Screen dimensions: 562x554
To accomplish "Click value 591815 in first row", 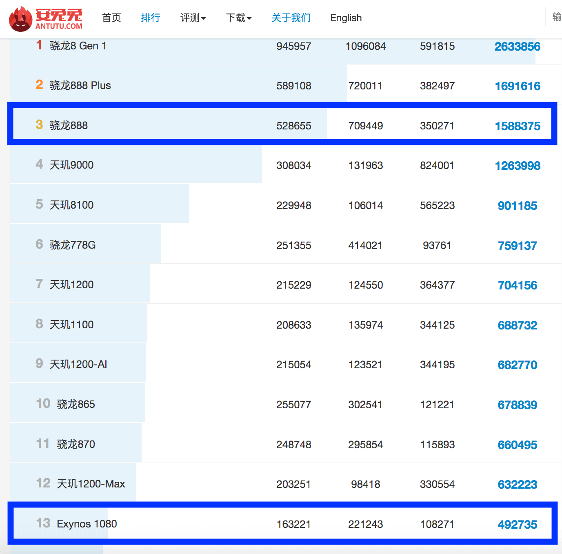I will [x=438, y=46].
